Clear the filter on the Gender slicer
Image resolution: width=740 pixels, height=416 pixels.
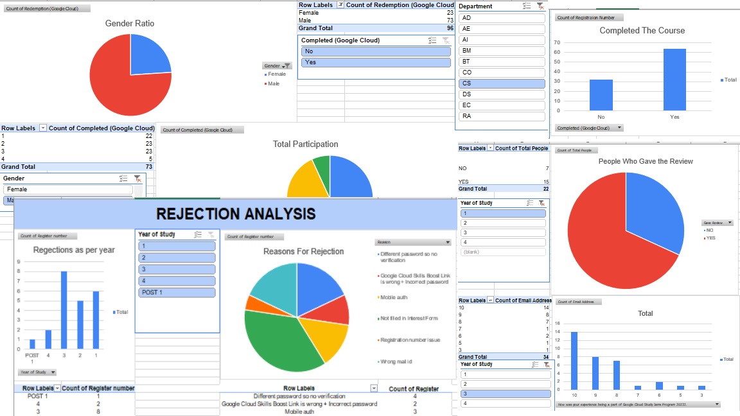[137, 178]
